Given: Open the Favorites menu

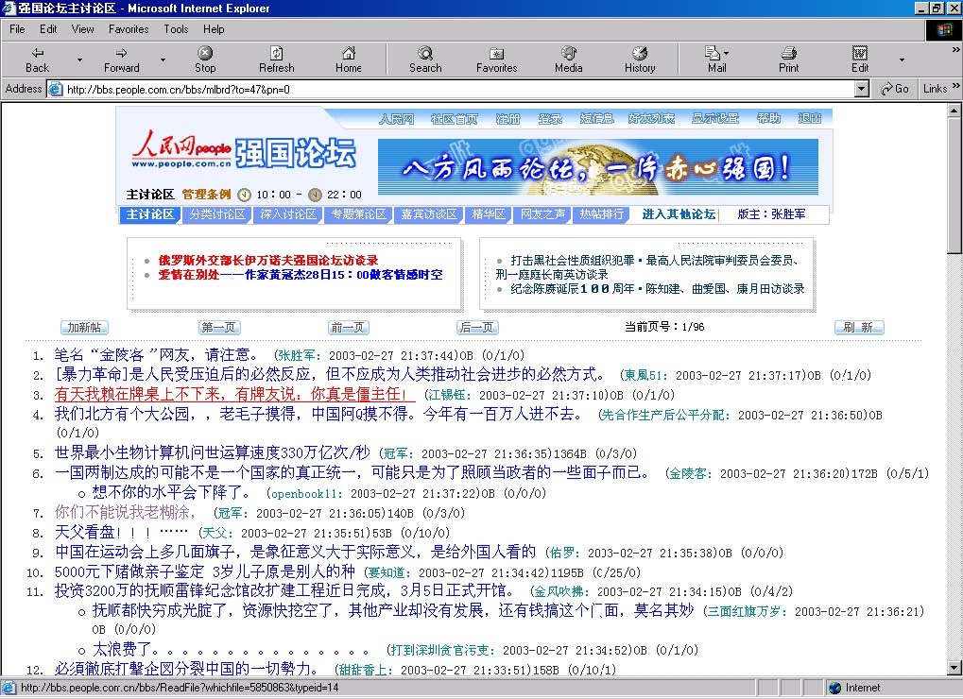Looking at the screenshot, I should 129,29.
